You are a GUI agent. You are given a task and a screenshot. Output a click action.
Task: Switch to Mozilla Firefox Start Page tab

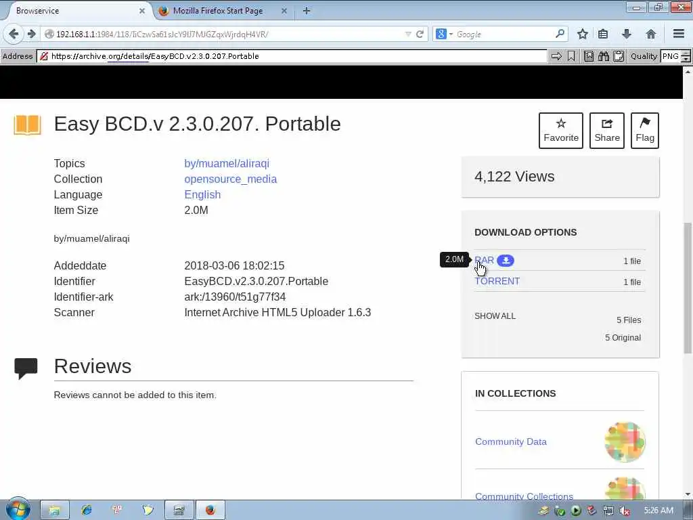tap(217, 11)
